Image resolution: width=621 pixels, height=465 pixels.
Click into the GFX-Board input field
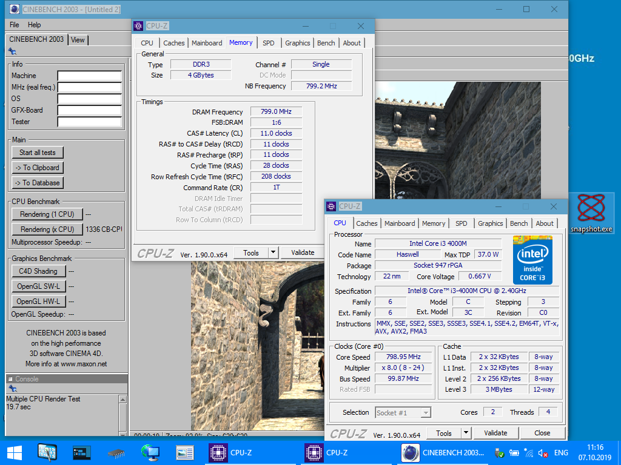coord(90,110)
